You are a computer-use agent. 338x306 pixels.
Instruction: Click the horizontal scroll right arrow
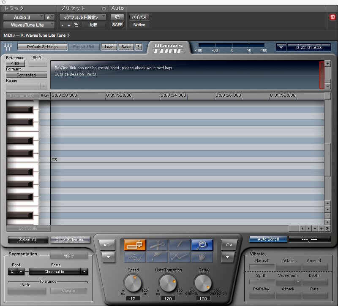(308, 228)
